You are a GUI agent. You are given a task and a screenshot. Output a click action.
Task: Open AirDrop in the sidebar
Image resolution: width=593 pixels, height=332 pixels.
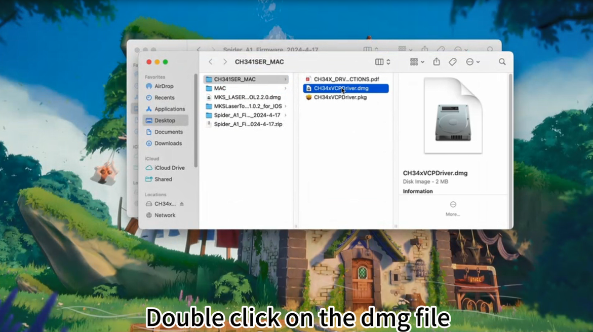[166, 86]
